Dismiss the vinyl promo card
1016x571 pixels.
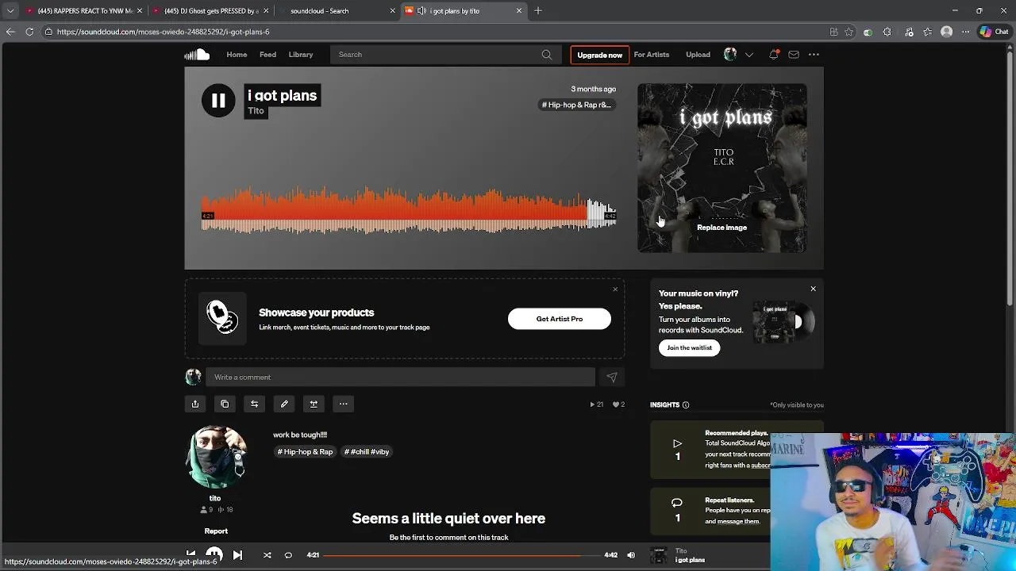coord(813,289)
